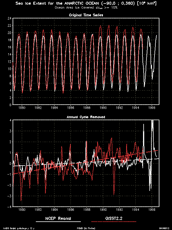Click the 4 y-axis label on bottom chart

tap(11, 120)
